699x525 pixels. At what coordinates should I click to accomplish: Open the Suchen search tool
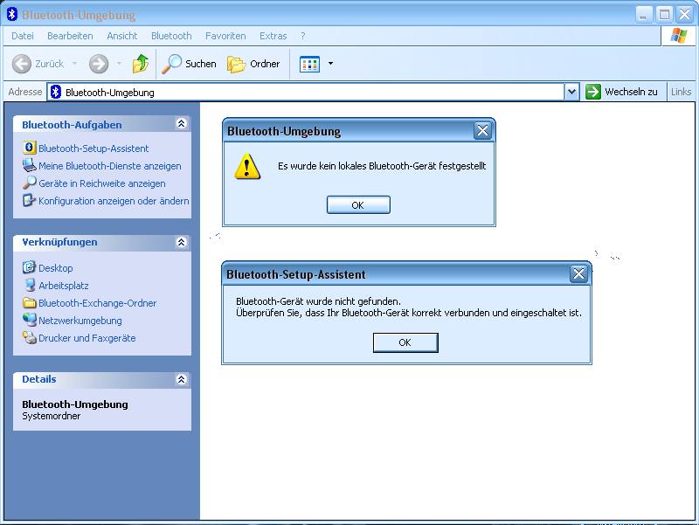(189, 64)
